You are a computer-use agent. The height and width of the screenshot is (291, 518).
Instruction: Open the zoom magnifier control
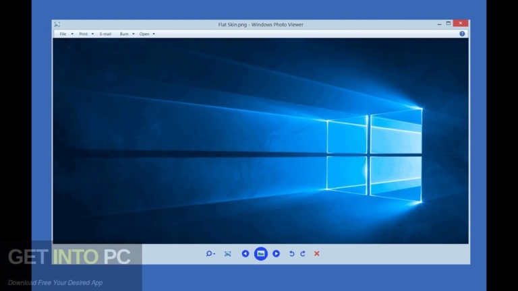(x=210, y=254)
